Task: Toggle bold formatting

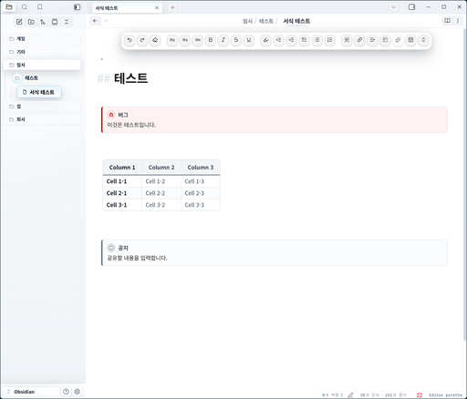Action: [211, 40]
